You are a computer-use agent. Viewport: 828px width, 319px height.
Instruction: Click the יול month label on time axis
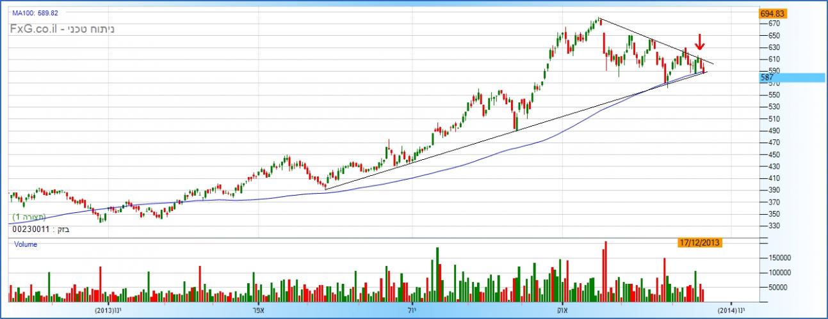click(410, 310)
